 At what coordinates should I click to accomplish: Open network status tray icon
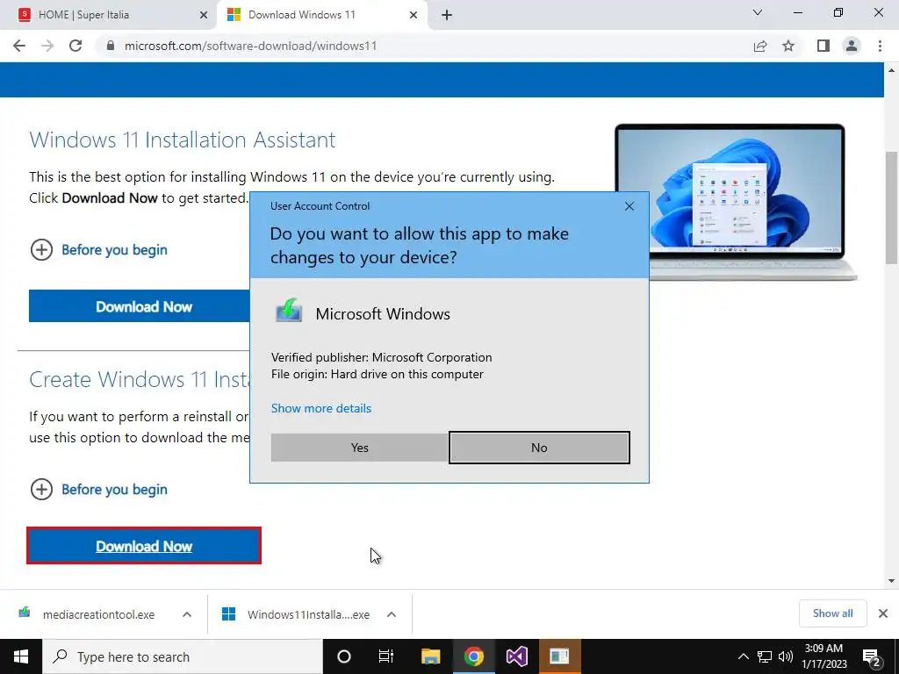click(765, 656)
